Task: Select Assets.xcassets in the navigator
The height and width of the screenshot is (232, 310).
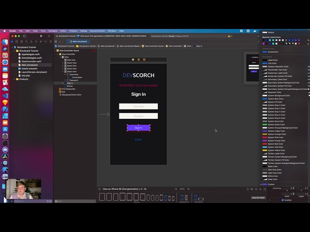Action: tap(29, 69)
